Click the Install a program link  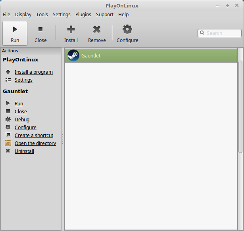(34, 72)
